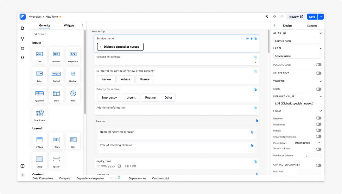Open the Data Connectors tab
The width and height of the screenshot is (342, 194).
[43, 178]
